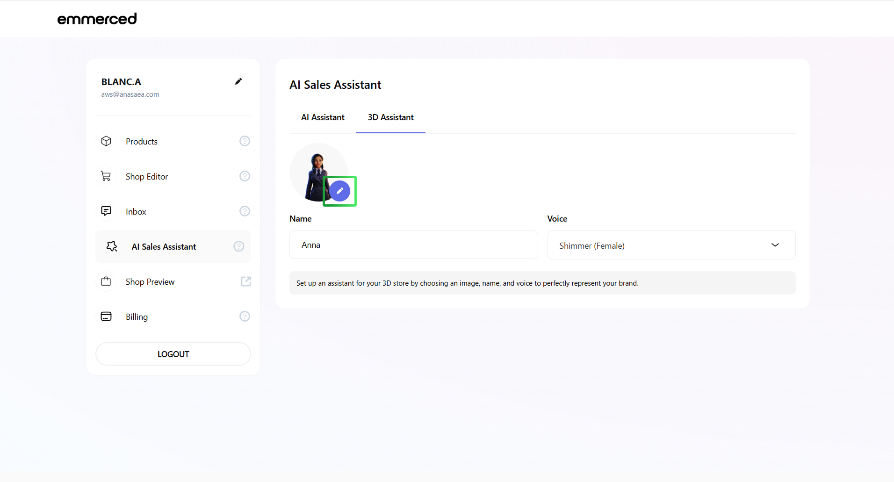The width and height of the screenshot is (894, 482).
Task: Open the Voice dropdown chevron
Action: pos(775,245)
